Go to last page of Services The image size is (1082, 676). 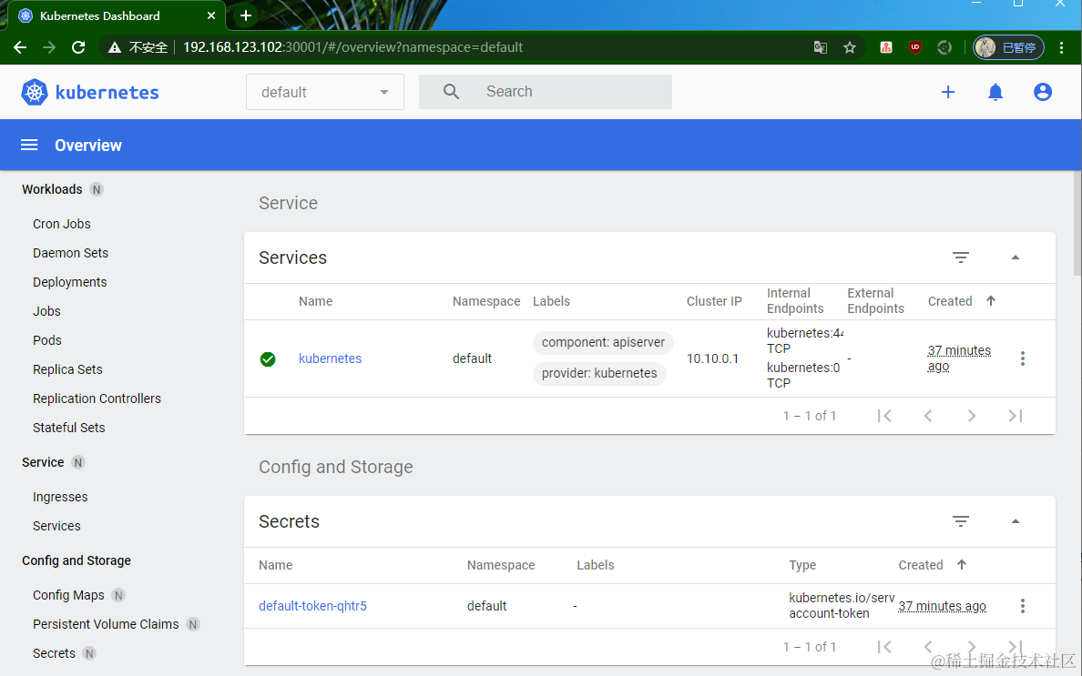[x=1016, y=416]
